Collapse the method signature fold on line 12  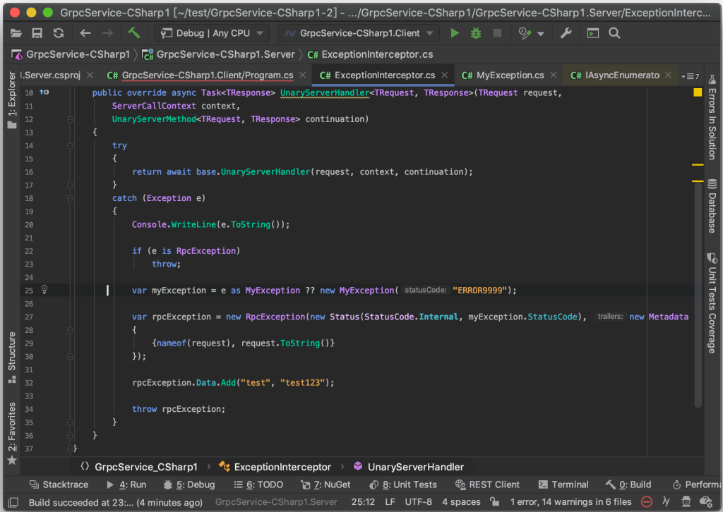click(x=70, y=119)
